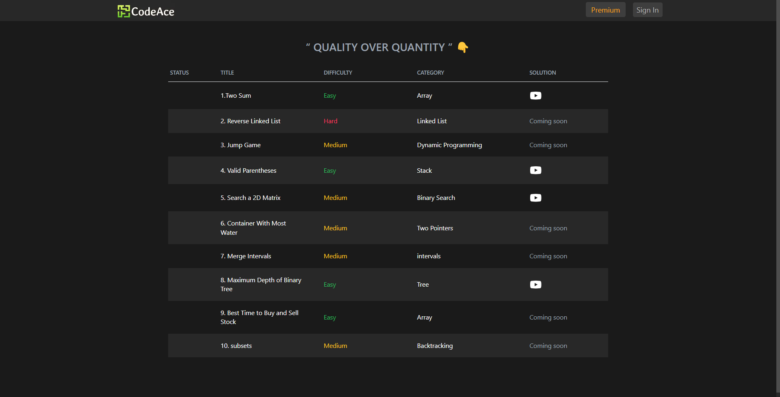Go to the Jump Game problem
Image resolution: width=780 pixels, height=397 pixels.
pyautogui.click(x=240, y=145)
